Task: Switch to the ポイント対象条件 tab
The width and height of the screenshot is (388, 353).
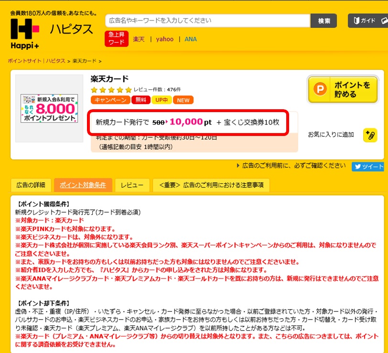Action: click(x=83, y=185)
